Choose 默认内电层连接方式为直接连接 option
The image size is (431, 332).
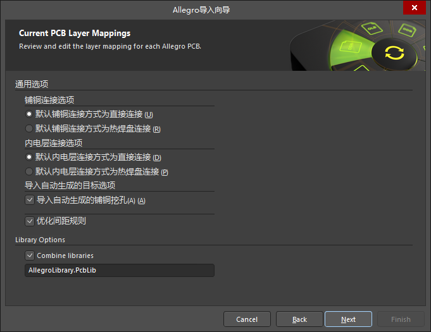(28, 157)
